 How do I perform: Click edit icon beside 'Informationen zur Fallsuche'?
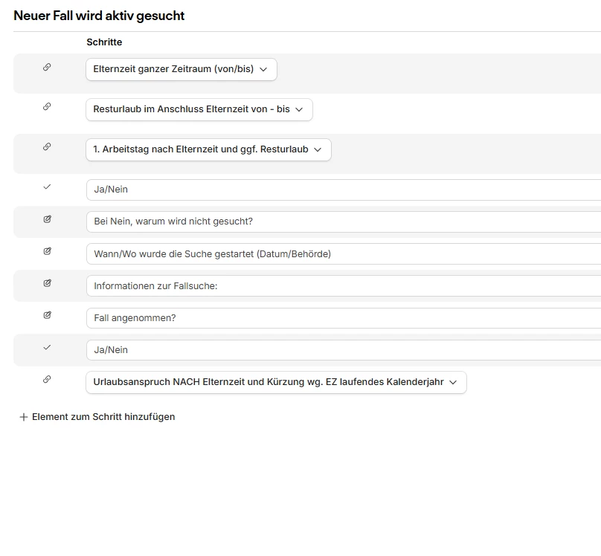pos(47,283)
